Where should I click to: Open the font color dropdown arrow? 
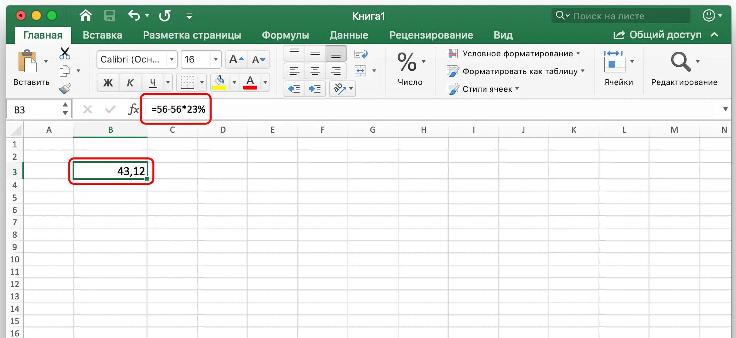(x=265, y=82)
